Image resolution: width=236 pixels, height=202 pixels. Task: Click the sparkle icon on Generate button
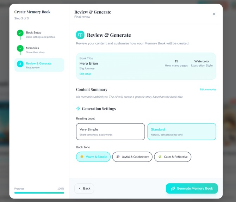173,189
